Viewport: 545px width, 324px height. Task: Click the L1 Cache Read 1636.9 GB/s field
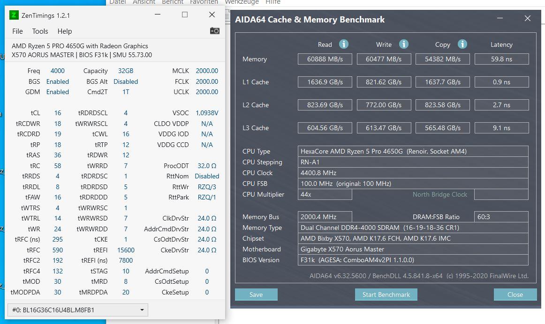coord(325,82)
